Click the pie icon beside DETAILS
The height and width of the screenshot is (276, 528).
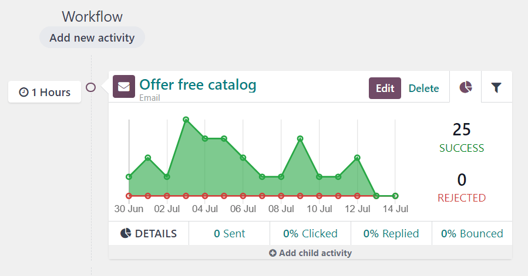(x=126, y=233)
